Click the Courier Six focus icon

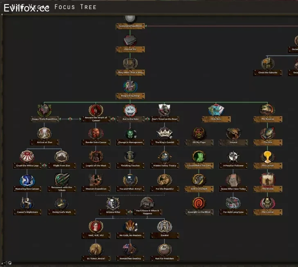pos(130,40)
